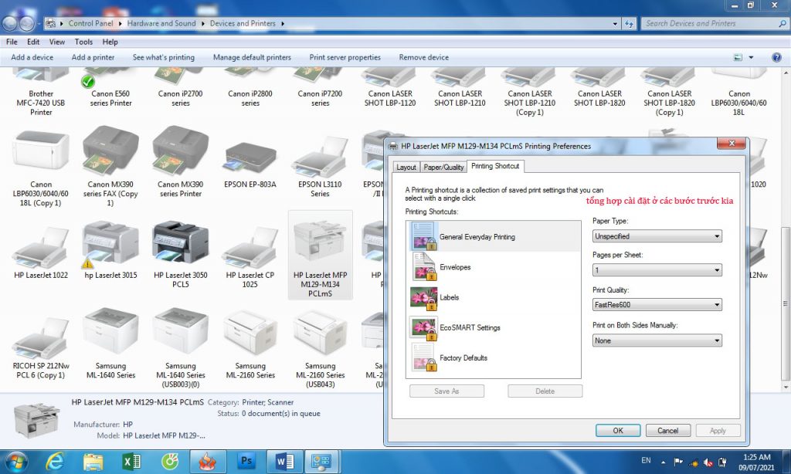Click Manage default printers

tap(252, 57)
